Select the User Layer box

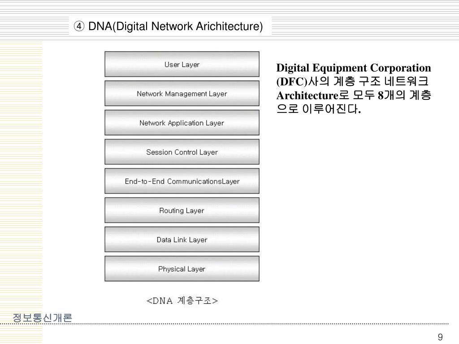click(x=182, y=64)
